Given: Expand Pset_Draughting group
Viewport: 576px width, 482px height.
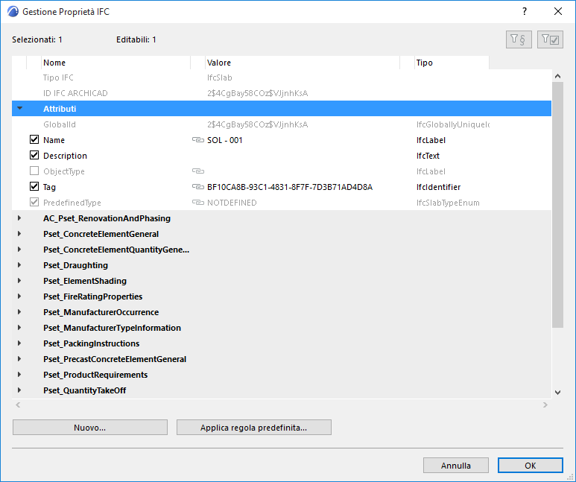Looking at the screenshot, I should pos(19,265).
